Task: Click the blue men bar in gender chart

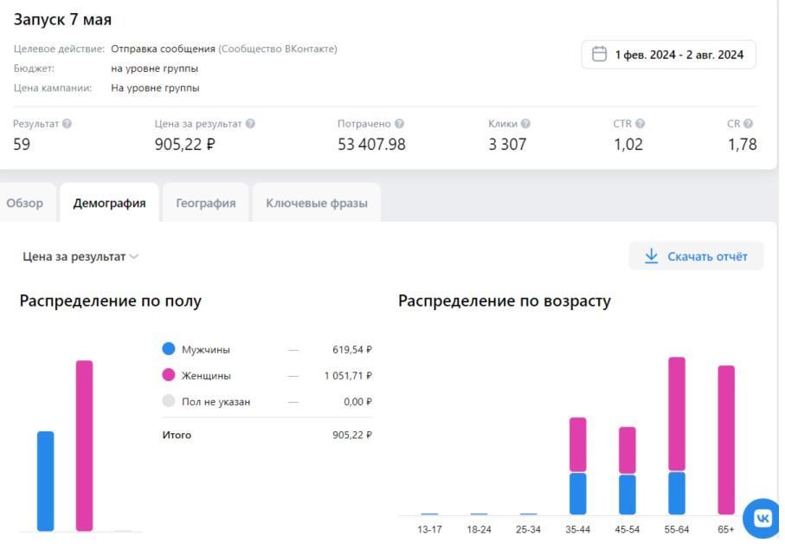Action: click(45, 481)
